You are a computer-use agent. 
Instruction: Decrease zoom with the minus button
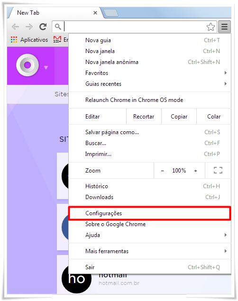click(x=162, y=171)
